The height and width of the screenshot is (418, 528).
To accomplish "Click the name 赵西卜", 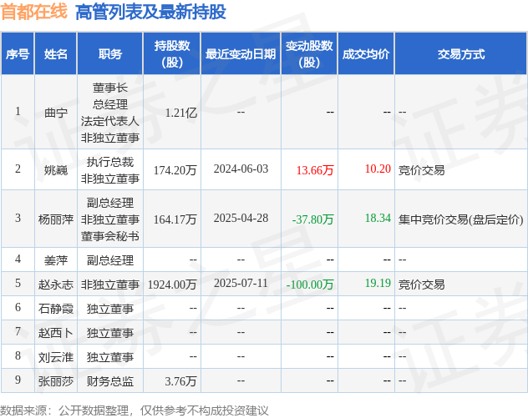I will coord(56,333).
